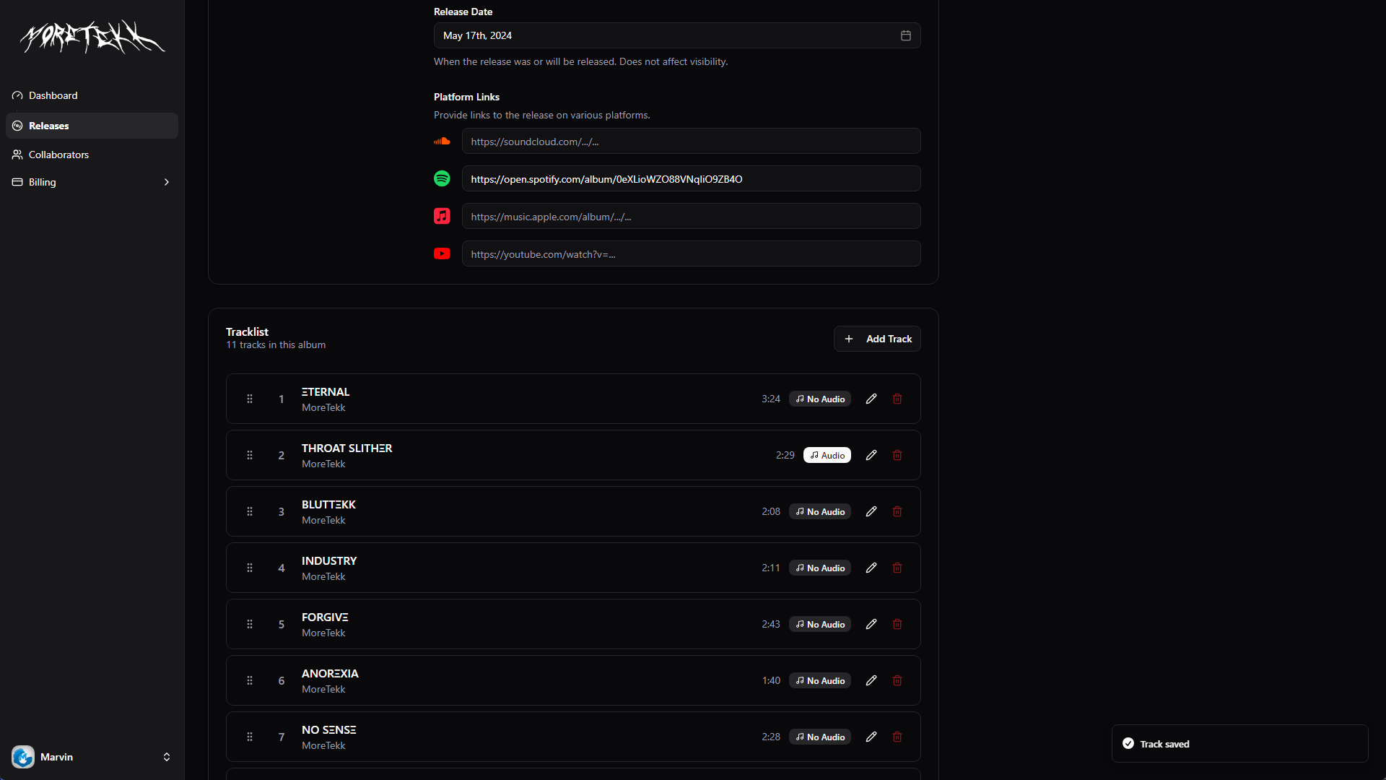
Task: Expand the release date field
Action: tap(676, 35)
